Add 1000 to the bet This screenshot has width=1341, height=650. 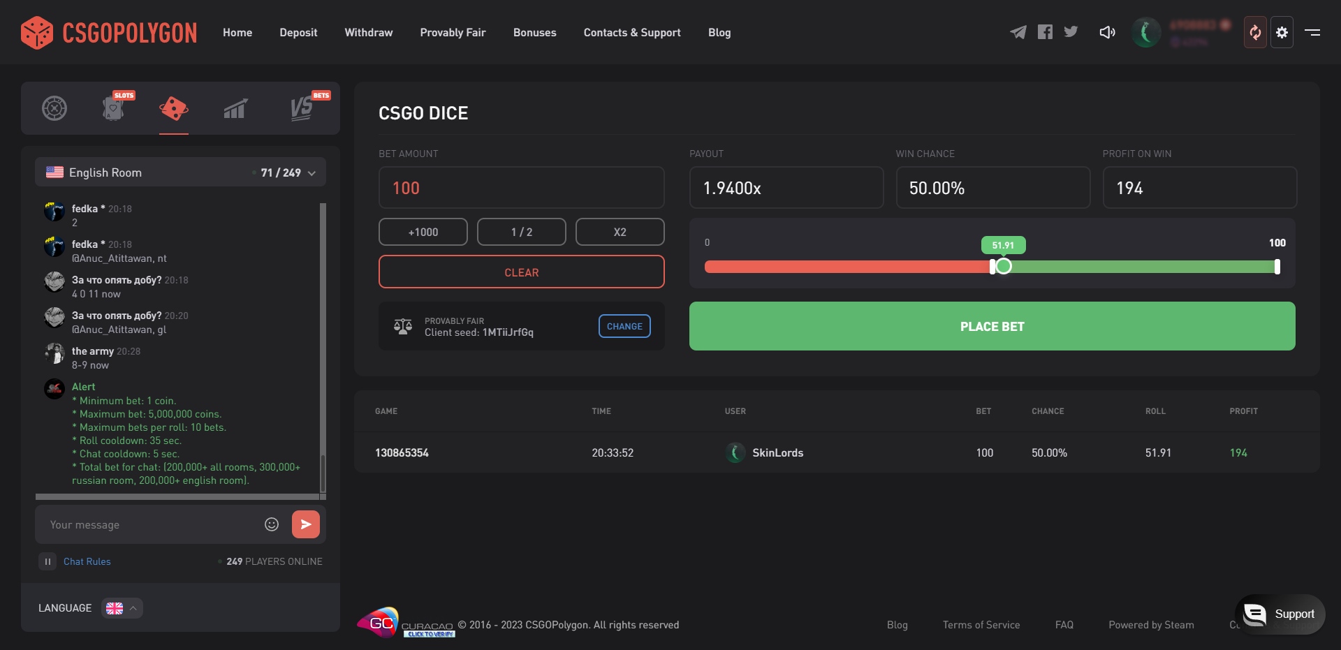(x=423, y=232)
